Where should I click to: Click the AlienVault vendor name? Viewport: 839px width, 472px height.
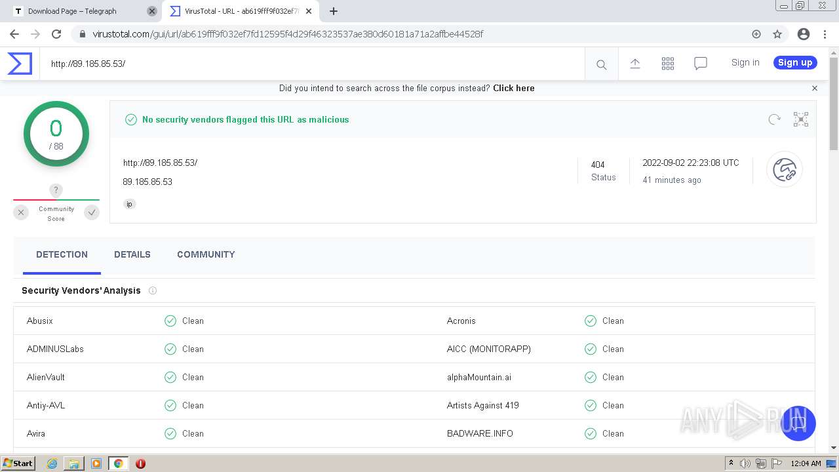point(46,377)
